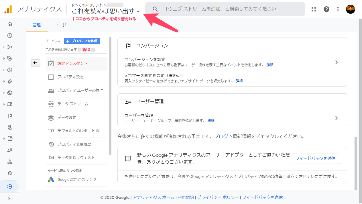Click the feedback icon in early adopter card
This screenshot has height=204, width=362.
[x=128, y=158]
